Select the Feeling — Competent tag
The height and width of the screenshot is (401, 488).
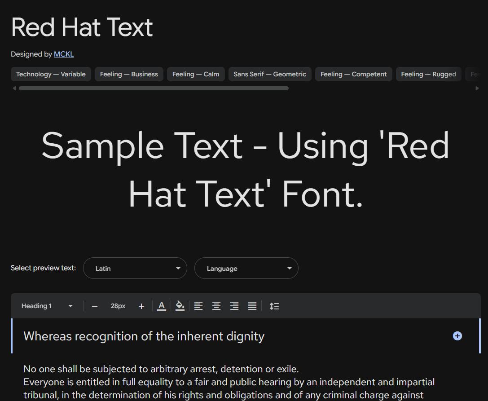354,74
